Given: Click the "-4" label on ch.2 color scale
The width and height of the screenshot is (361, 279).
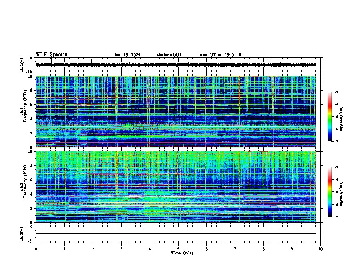Looking at the screenshot, I should pos(336,180).
